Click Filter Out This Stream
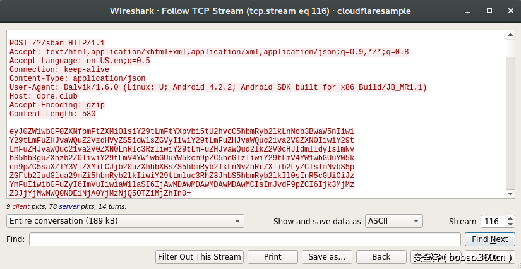Viewport: 521px width, 269px height. (x=200, y=257)
